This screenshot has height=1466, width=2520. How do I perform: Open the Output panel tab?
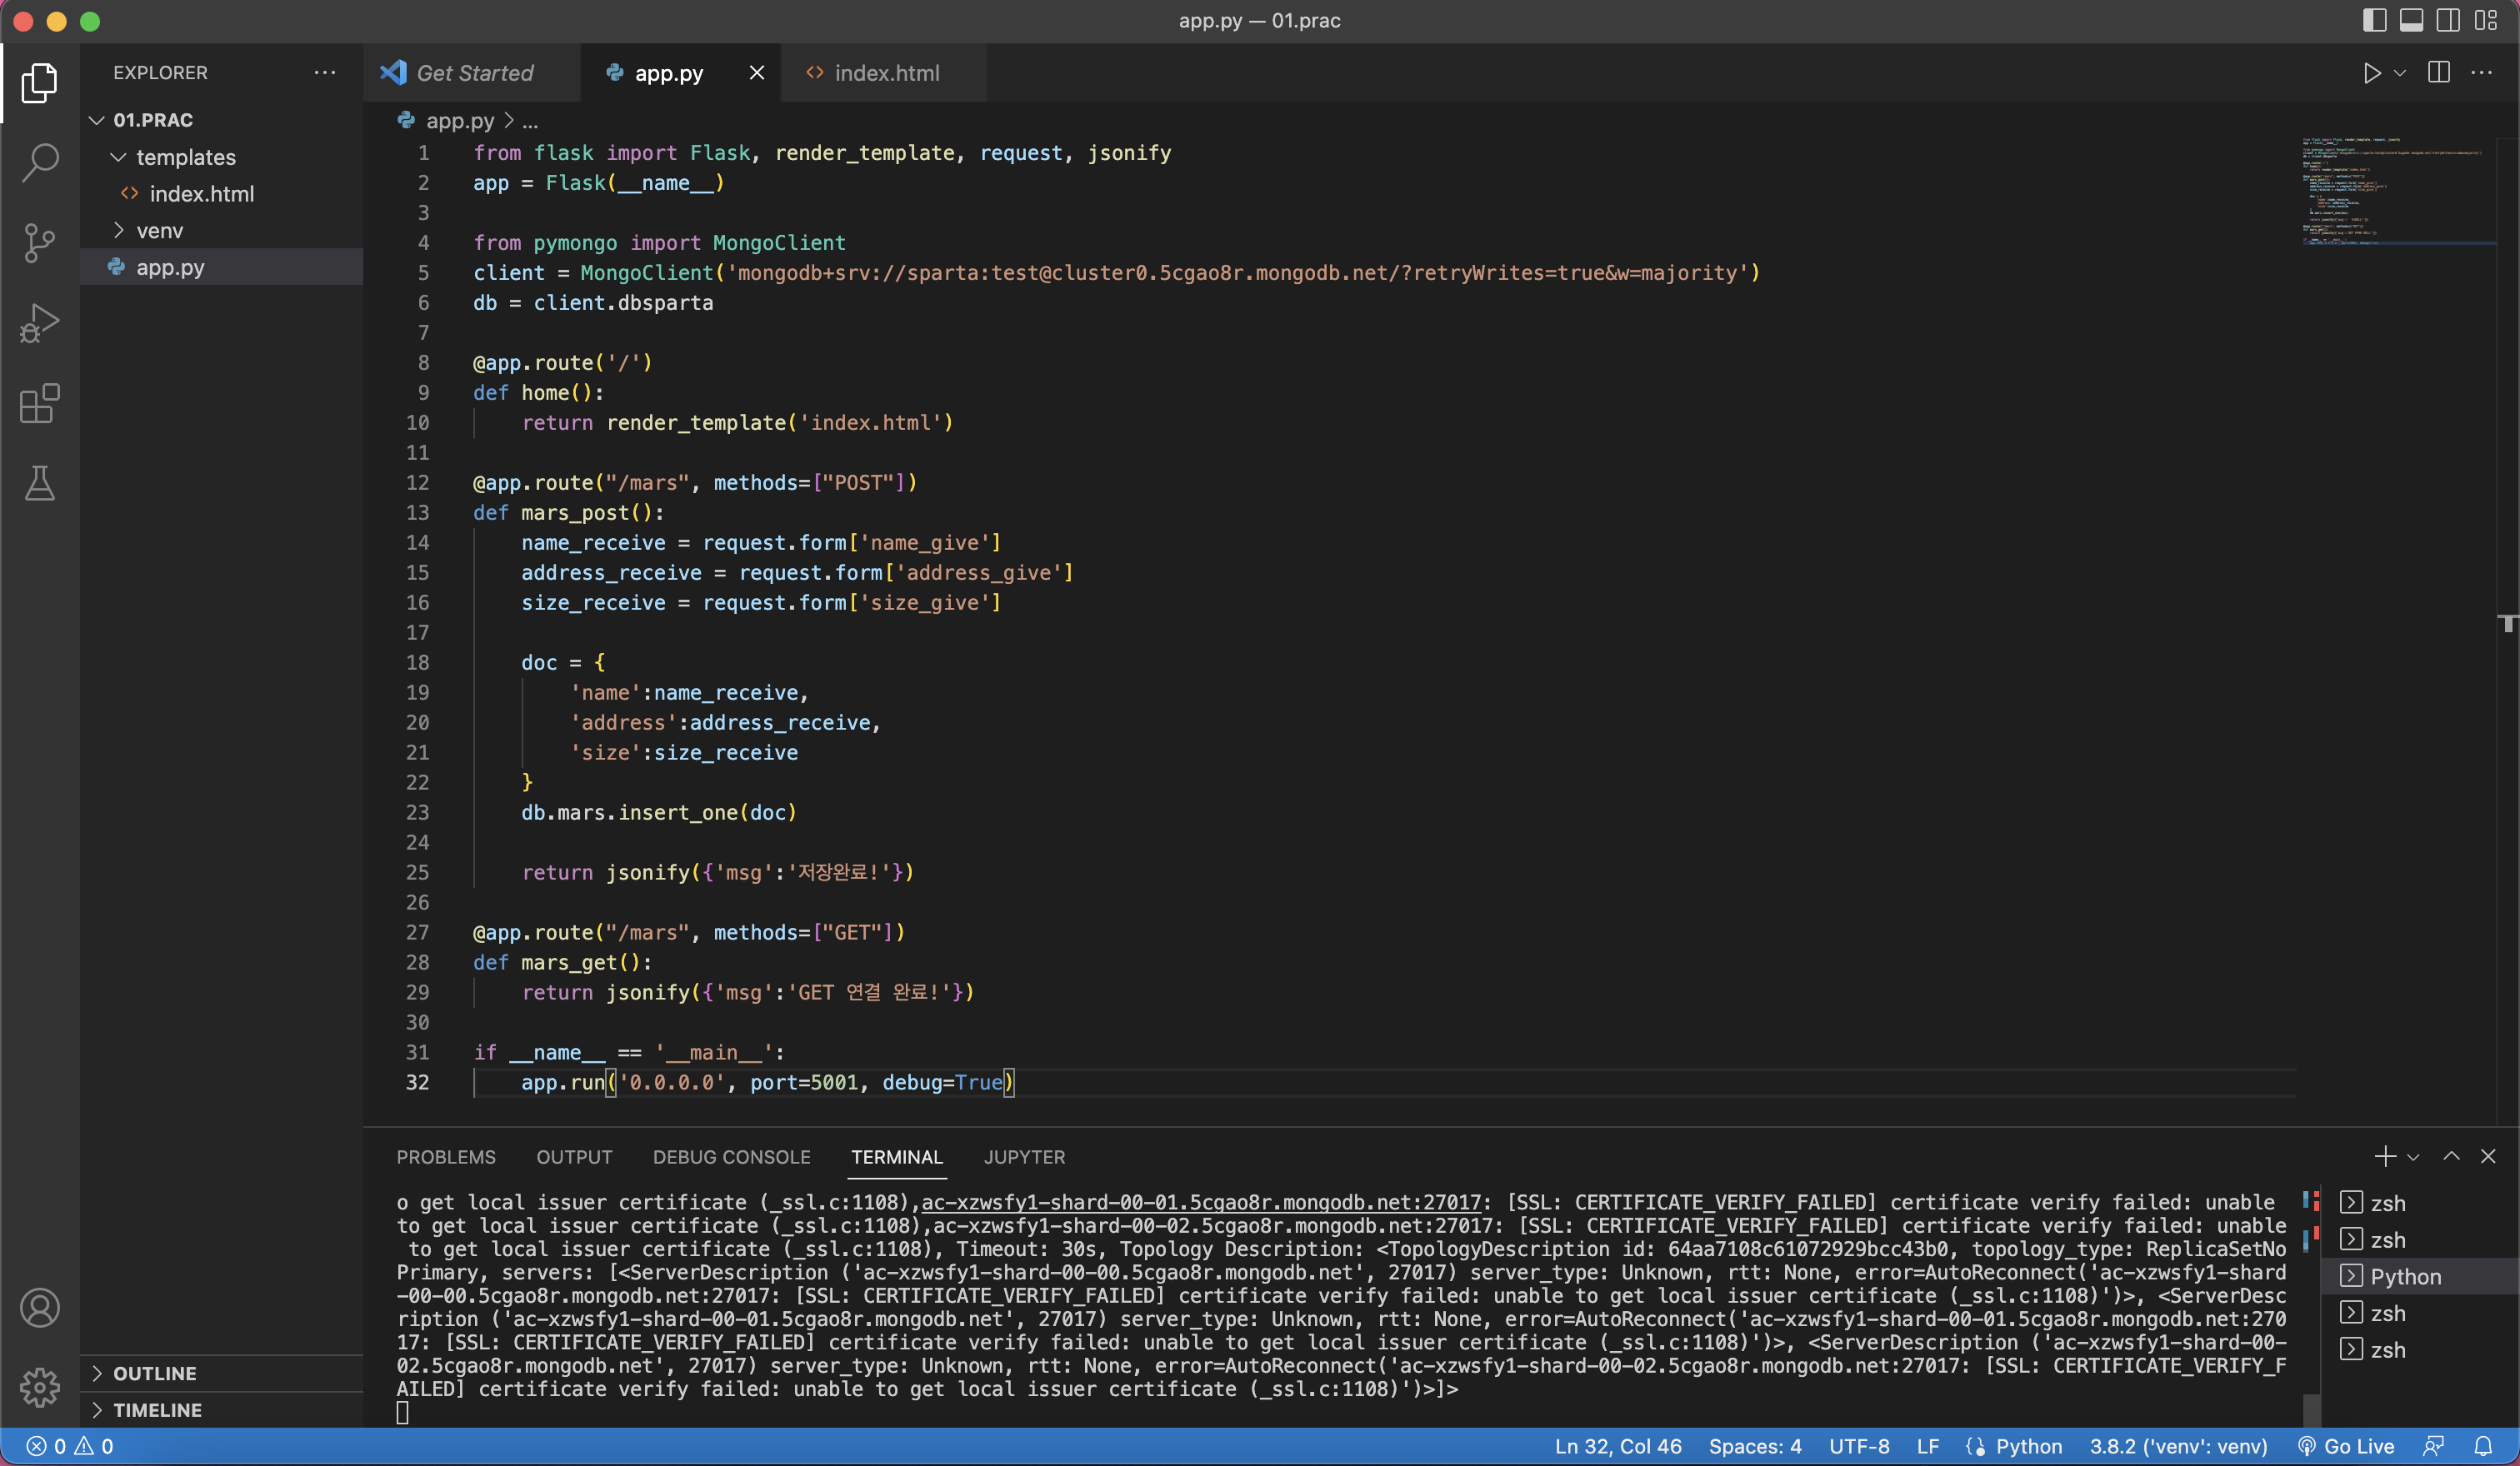point(574,1157)
